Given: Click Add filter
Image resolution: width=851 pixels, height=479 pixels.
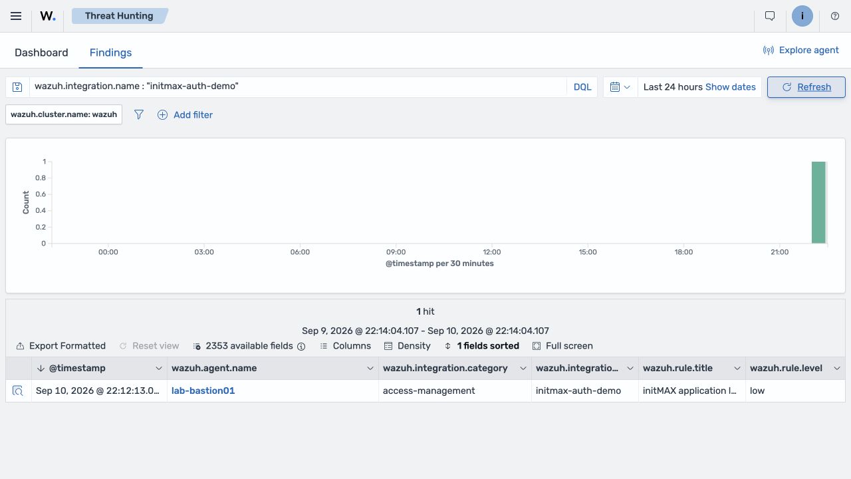Looking at the screenshot, I should pyautogui.click(x=185, y=114).
